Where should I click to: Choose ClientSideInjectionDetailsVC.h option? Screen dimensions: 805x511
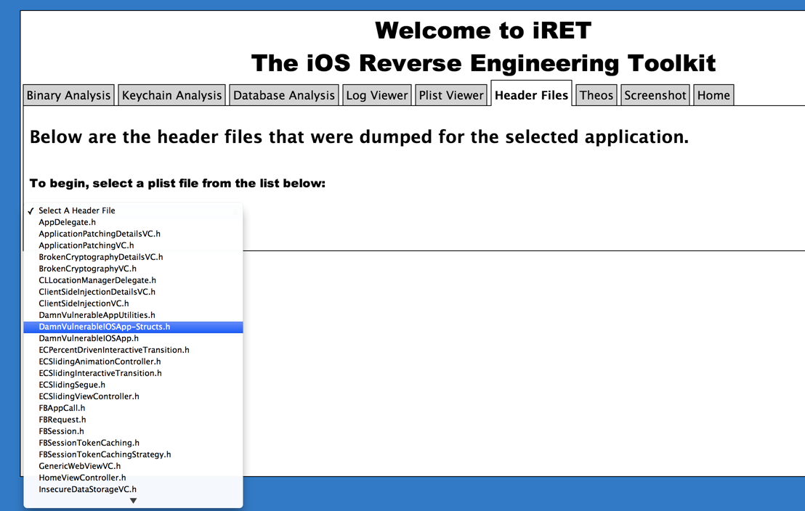coord(97,292)
